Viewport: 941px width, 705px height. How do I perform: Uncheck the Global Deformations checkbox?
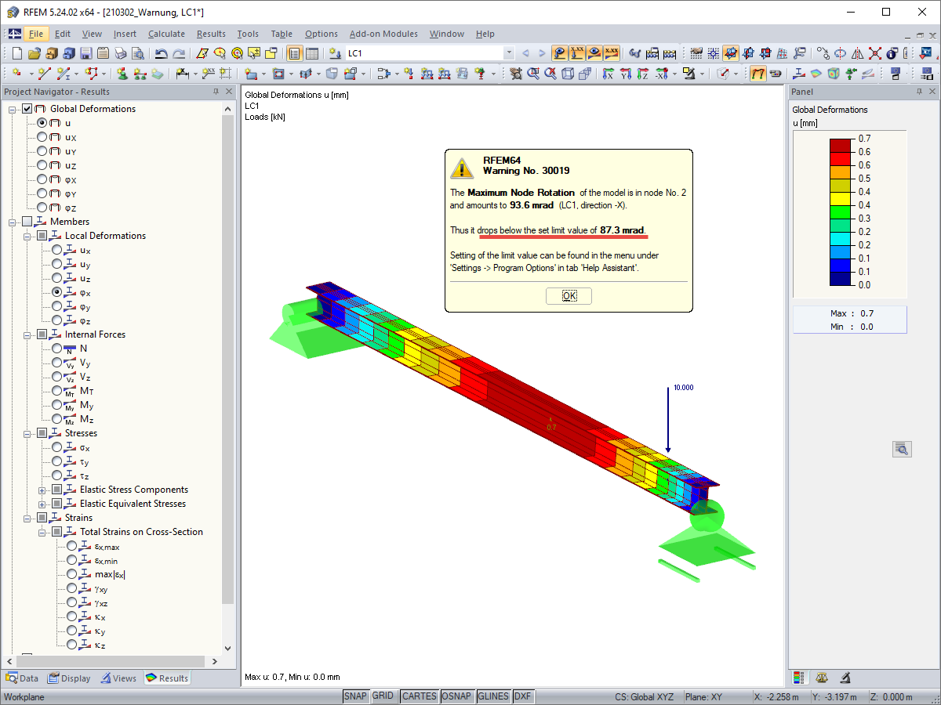click(27, 109)
